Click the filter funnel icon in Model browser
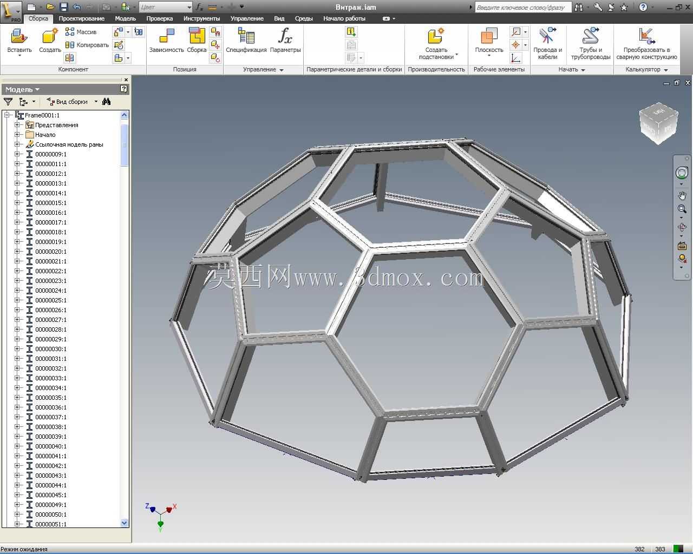Image resolution: width=693 pixels, height=554 pixels. coord(8,102)
